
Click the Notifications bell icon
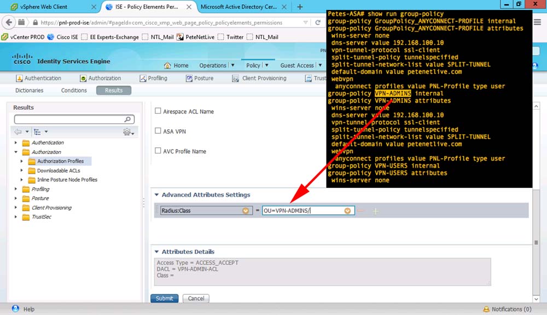[486, 309]
